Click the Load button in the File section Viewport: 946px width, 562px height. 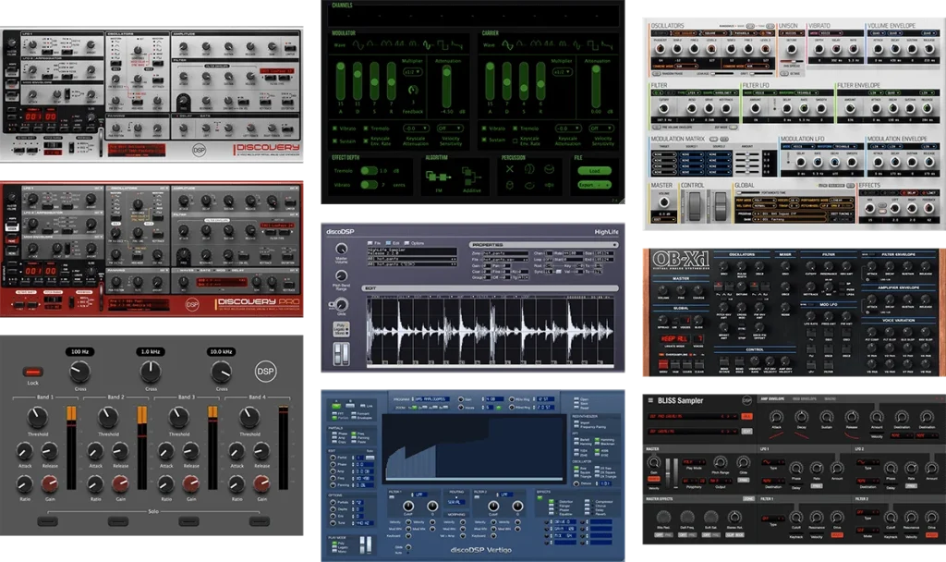tap(595, 171)
